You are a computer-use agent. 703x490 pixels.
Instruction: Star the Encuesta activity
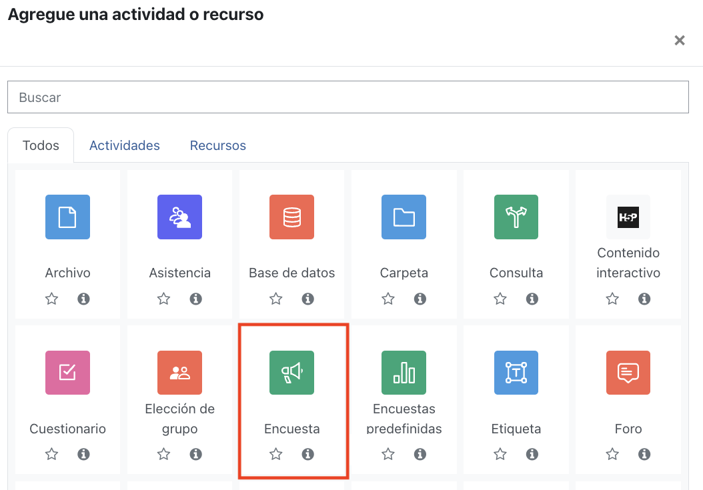coord(275,454)
